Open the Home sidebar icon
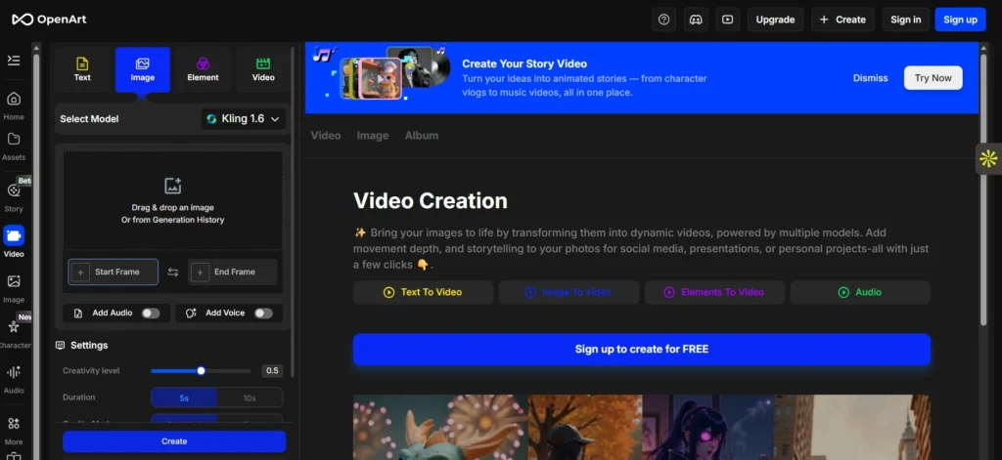The height and width of the screenshot is (460, 1002). coord(14,100)
